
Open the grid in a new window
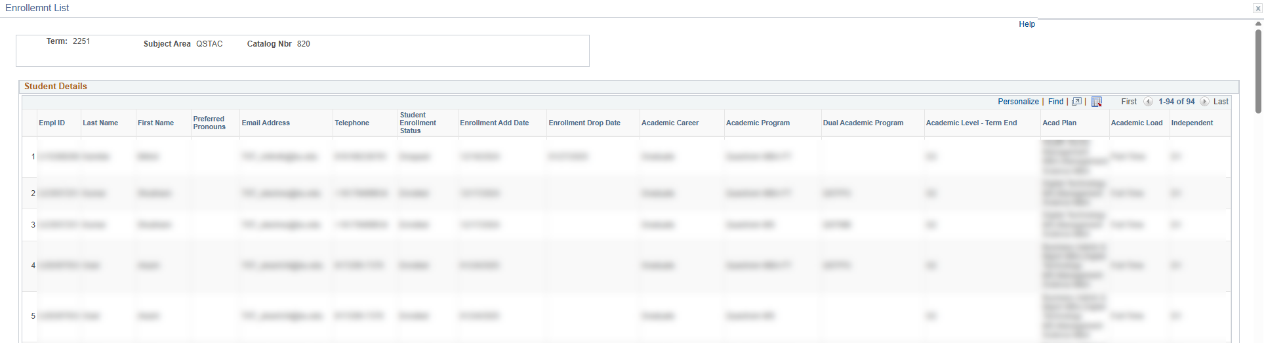[x=1076, y=102]
